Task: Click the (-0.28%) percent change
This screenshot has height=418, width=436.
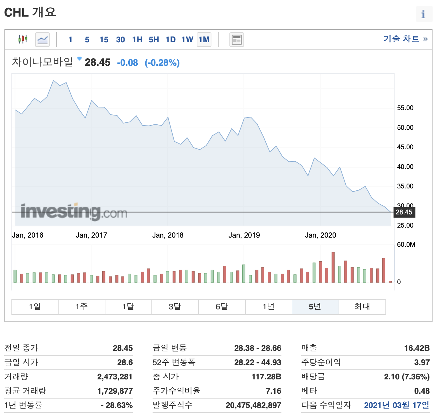Action: 162,63
